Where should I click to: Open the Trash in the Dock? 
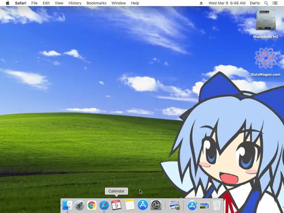click(216, 205)
